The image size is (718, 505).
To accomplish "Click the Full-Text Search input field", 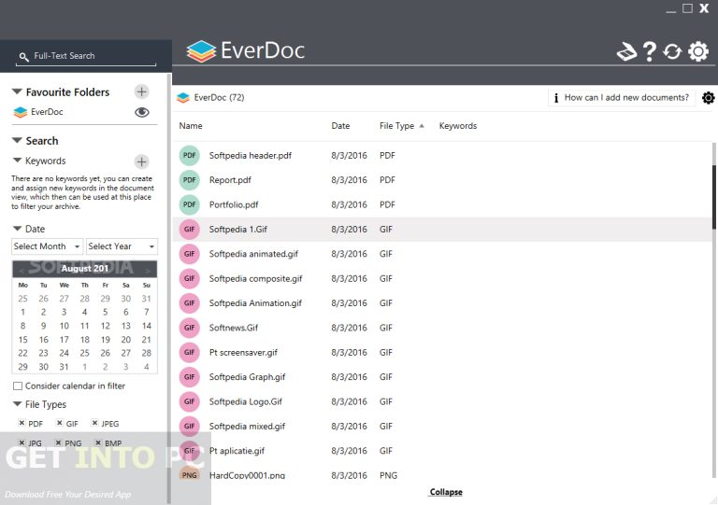I will tap(86, 56).
